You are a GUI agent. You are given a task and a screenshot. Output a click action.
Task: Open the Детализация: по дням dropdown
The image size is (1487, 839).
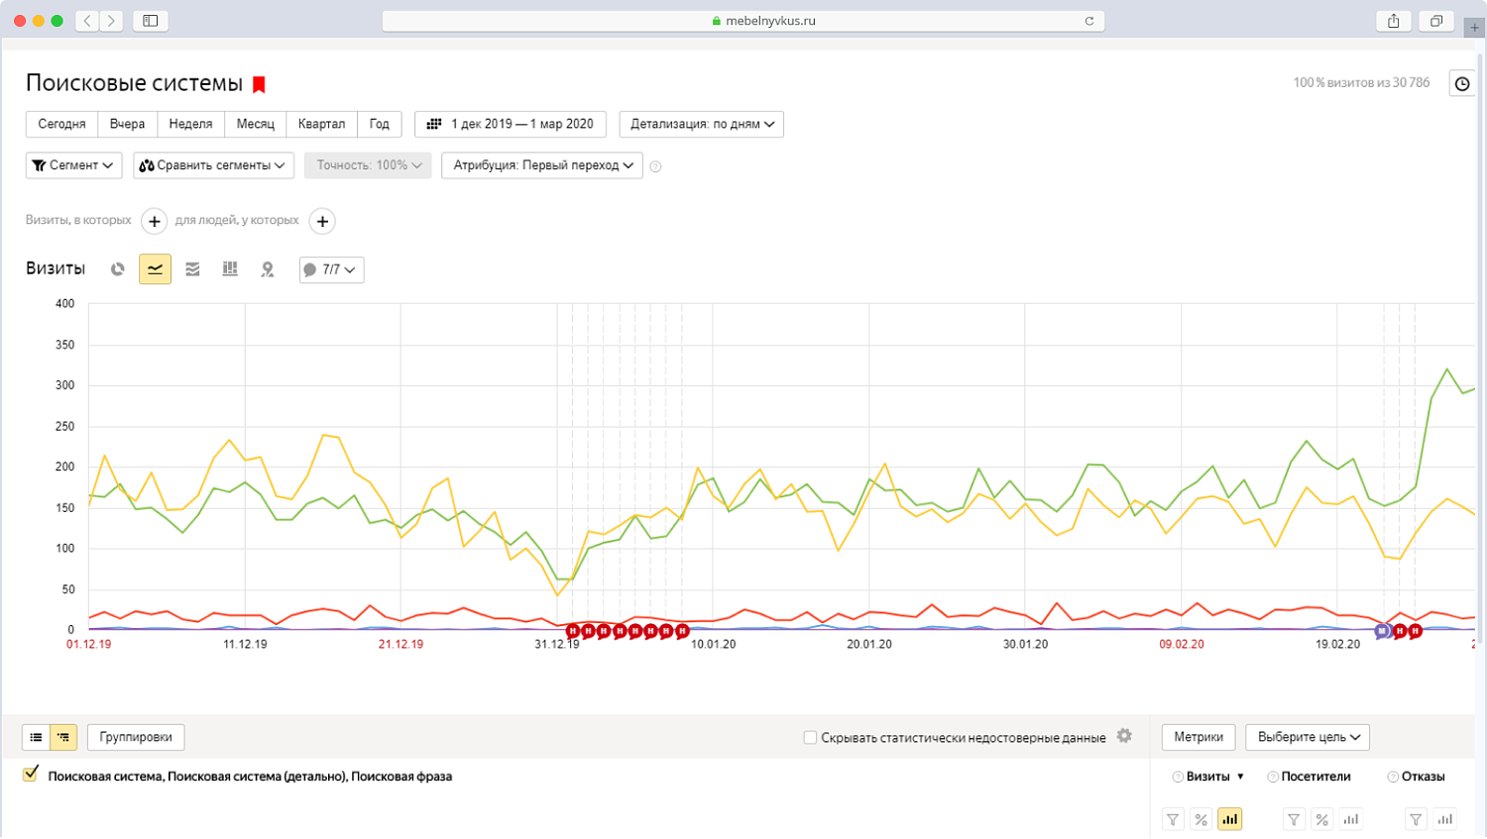[702, 124]
